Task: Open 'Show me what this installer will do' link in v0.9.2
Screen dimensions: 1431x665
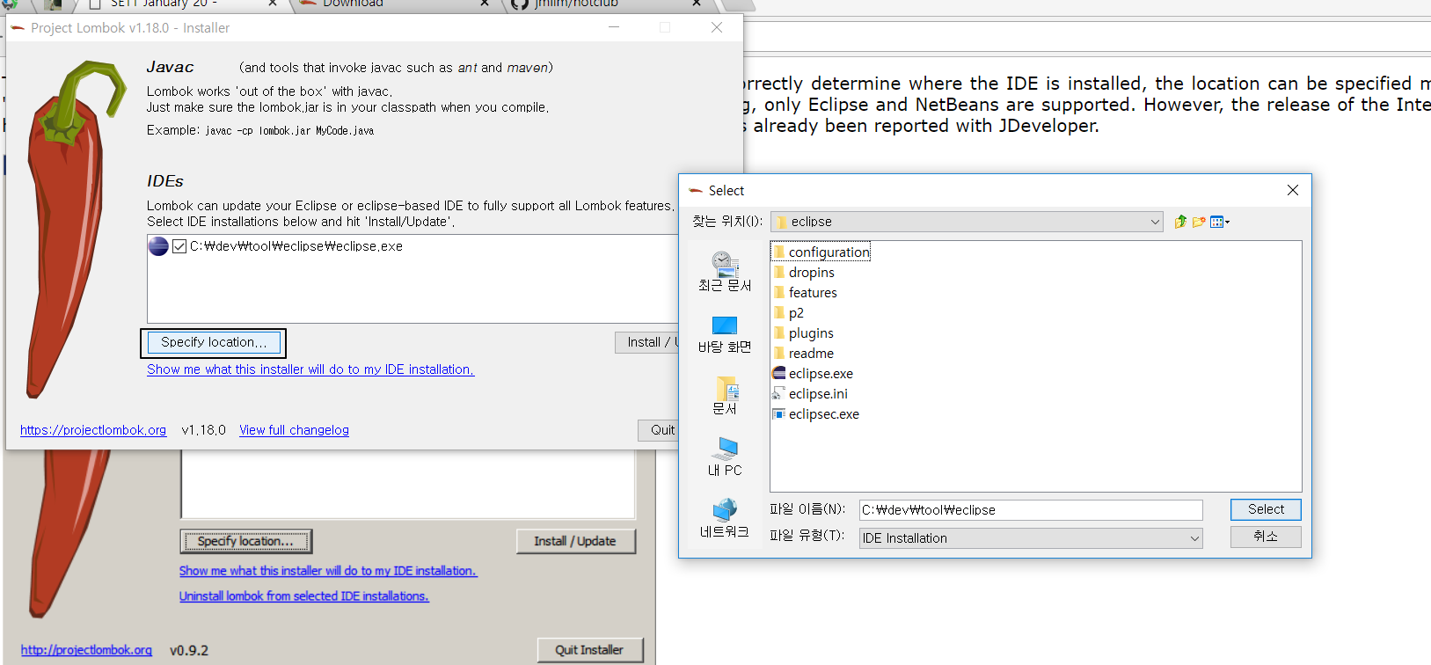Action: click(328, 571)
